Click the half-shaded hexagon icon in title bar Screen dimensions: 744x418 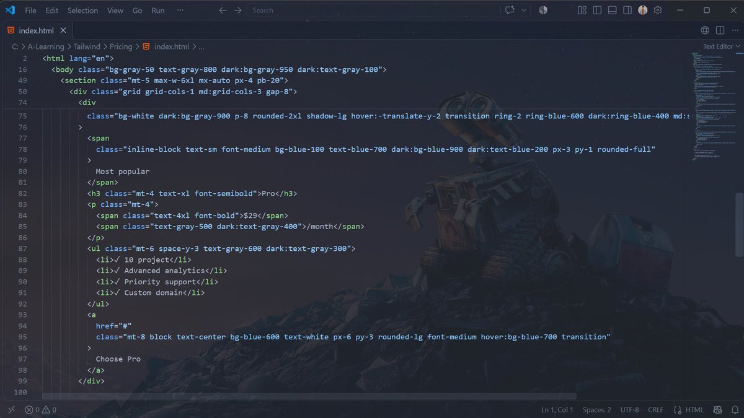tap(543, 10)
